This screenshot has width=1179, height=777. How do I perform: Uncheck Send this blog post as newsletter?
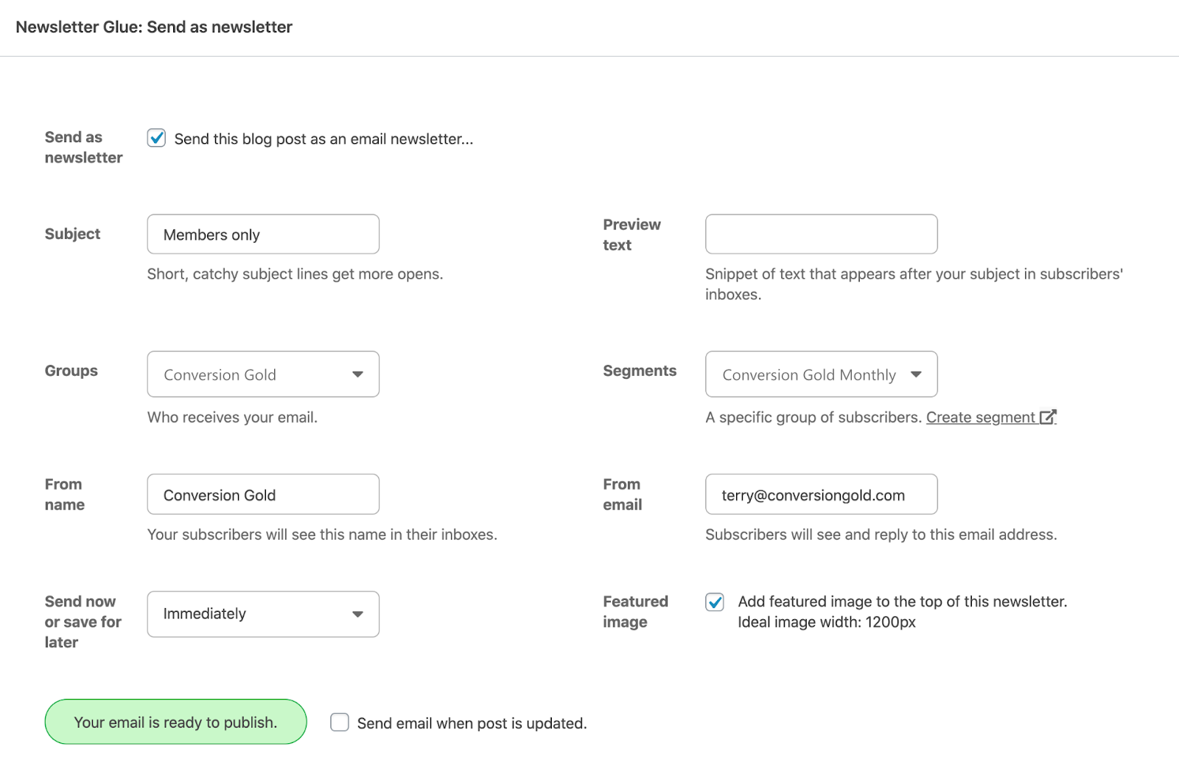point(156,139)
